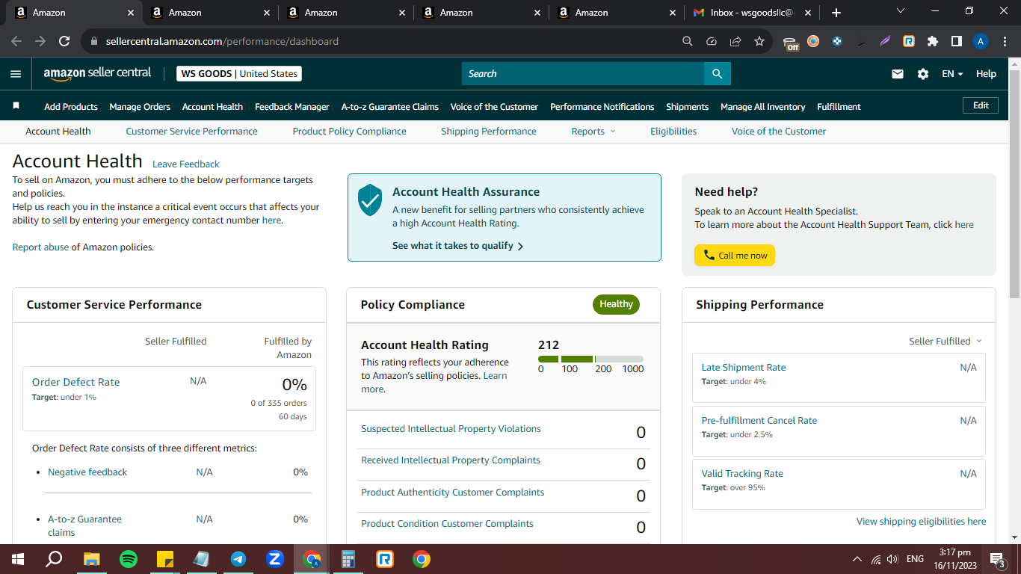This screenshot has width=1021, height=574.
Task: Click the Healthy status badge
Action: (x=616, y=304)
